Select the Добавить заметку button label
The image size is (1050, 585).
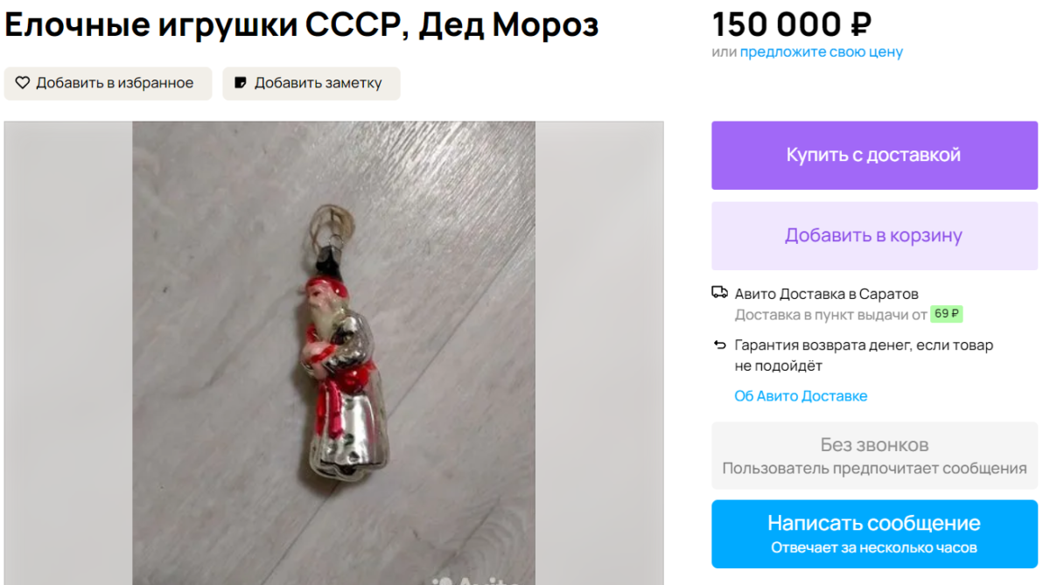[x=318, y=83]
